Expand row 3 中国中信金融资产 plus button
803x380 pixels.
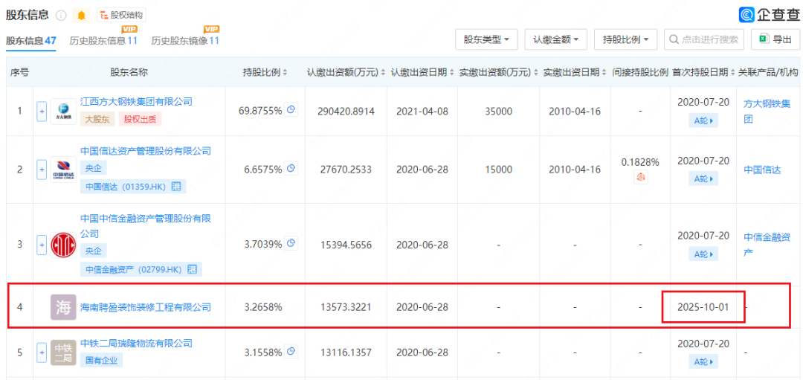click(x=42, y=245)
